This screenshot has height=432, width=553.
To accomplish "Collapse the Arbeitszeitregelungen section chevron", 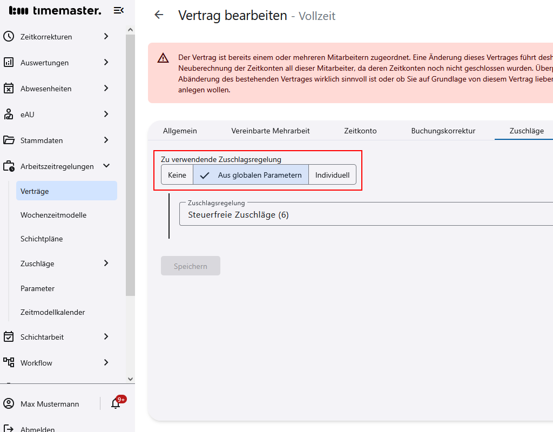I will pos(106,166).
